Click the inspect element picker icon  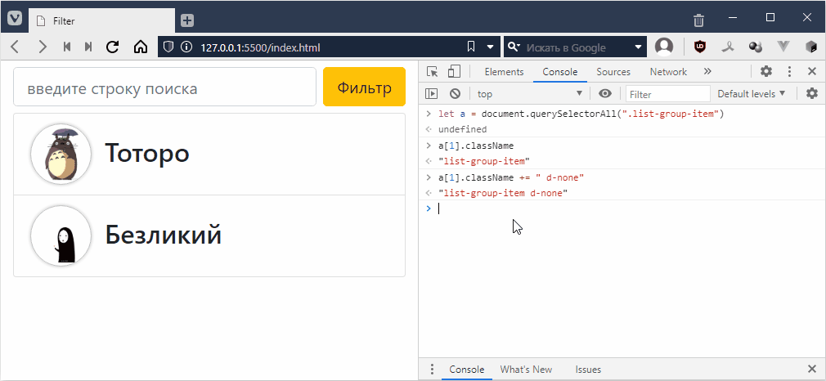click(x=433, y=72)
